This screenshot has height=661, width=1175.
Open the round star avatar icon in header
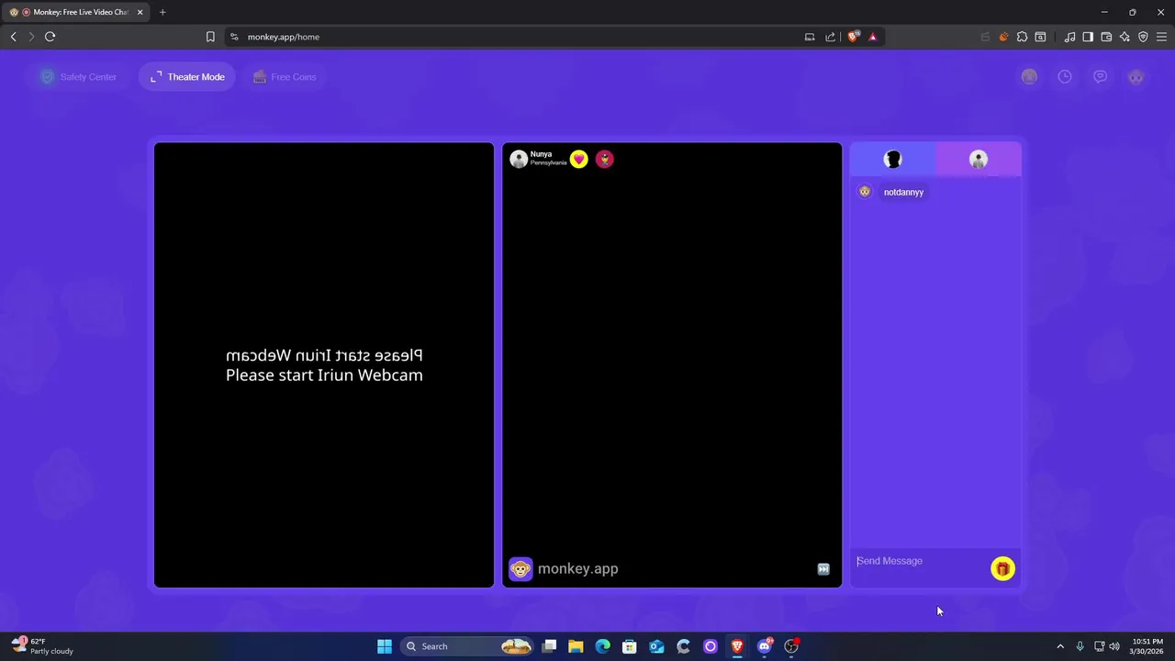(x=1029, y=77)
